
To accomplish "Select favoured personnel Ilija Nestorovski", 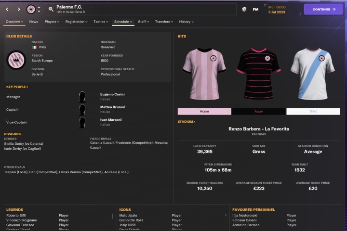I will tap(245, 215).
